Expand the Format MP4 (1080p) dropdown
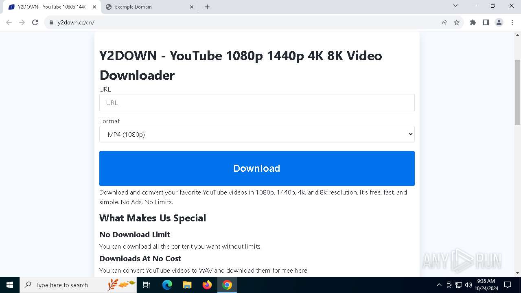Image resolution: width=521 pixels, height=293 pixels. [257, 134]
